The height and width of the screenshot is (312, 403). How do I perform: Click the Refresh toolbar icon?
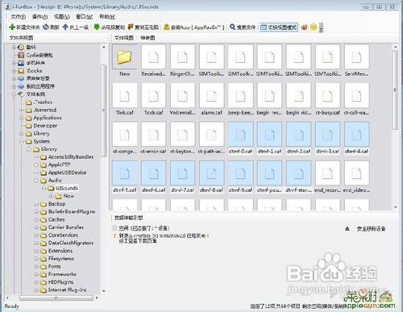click(x=46, y=27)
